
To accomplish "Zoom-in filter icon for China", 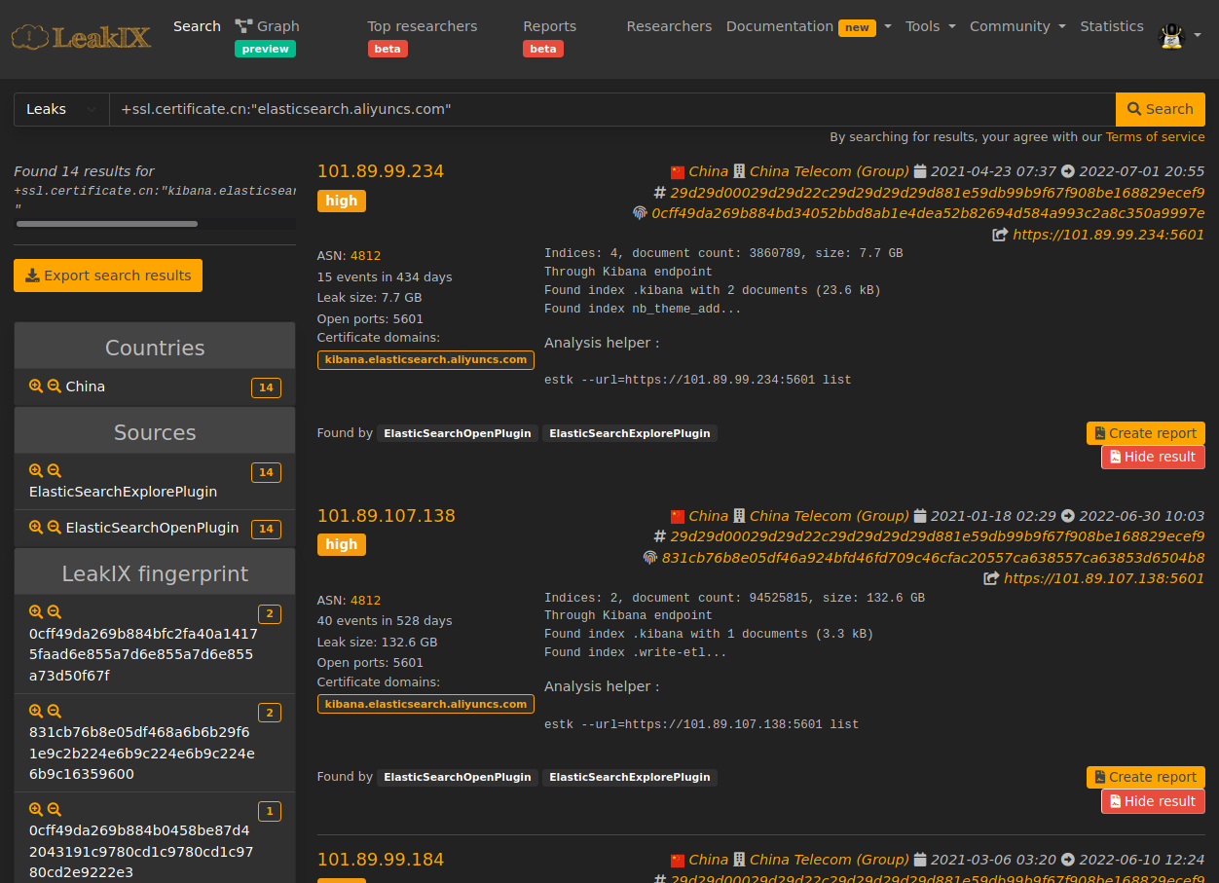I will point(36,386).
